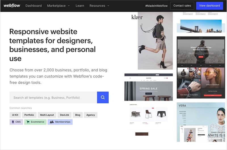Go to the Learn page
This screenshot has height=150, width=227.
click(80, 6)
